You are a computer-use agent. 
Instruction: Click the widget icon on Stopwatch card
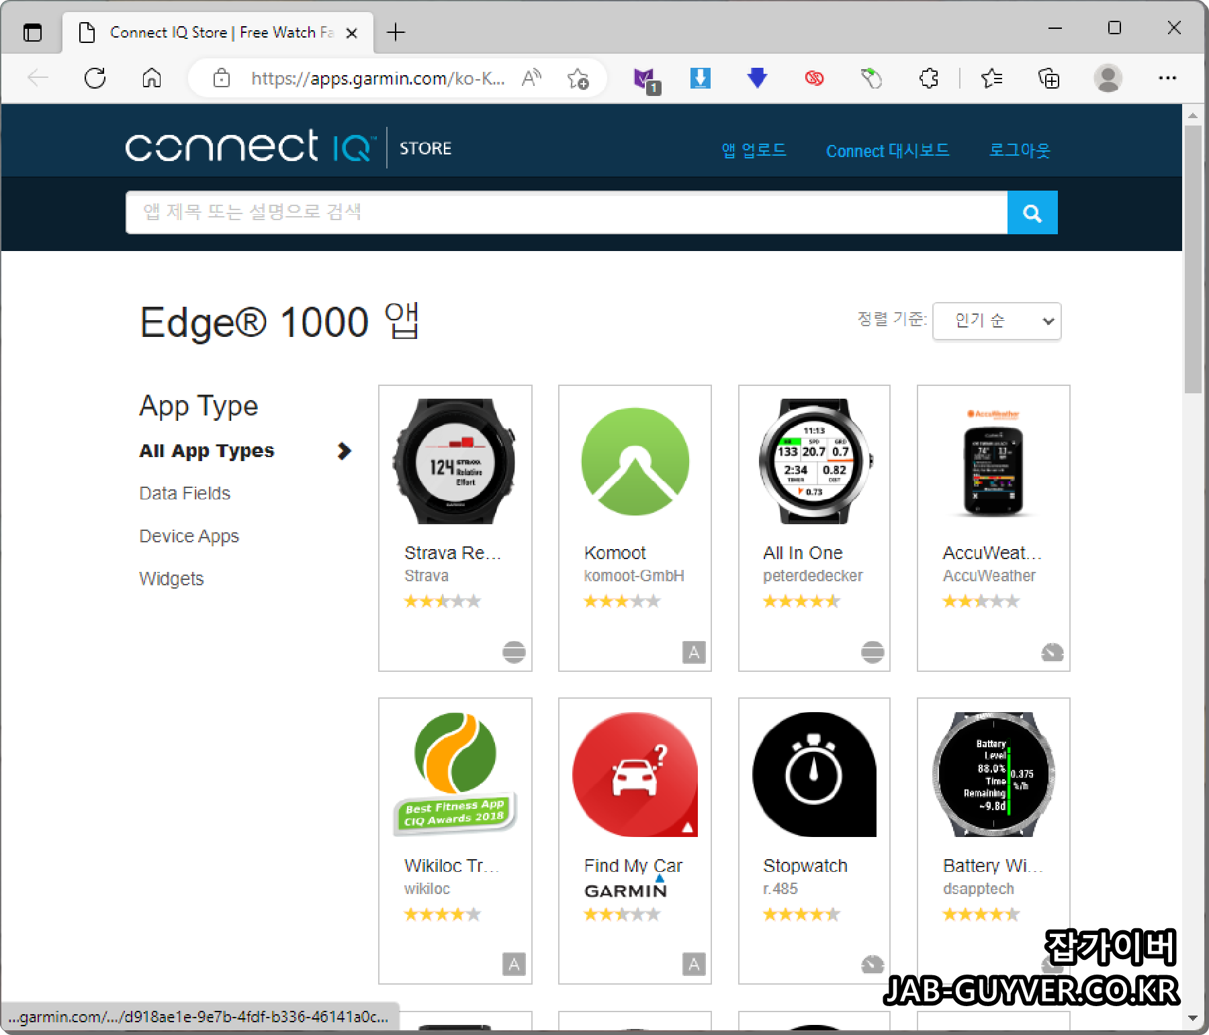pos(872,965)
